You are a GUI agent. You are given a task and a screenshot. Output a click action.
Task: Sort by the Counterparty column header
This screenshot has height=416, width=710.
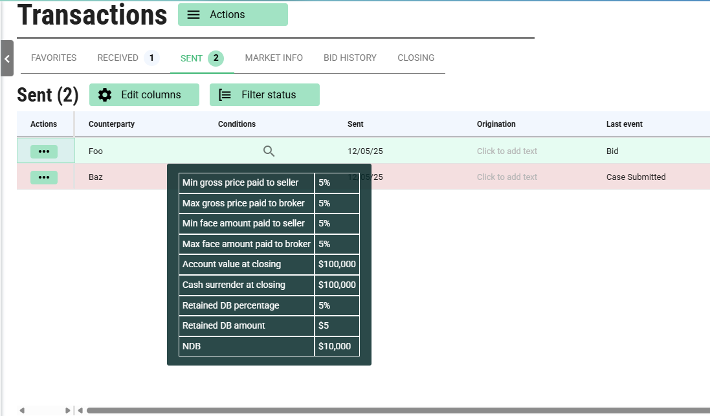(x=111, y=124)
